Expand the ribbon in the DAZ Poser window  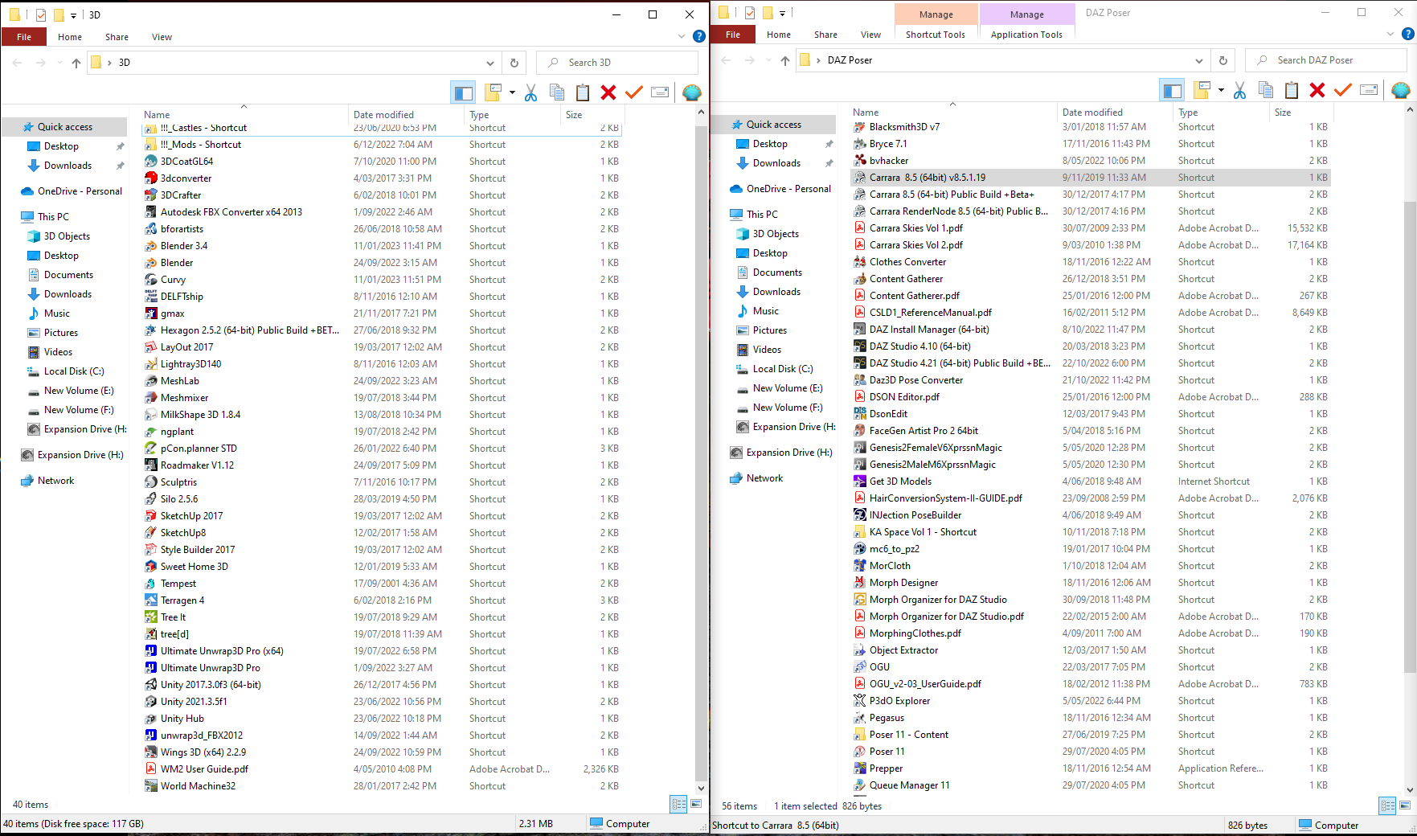[1390, 34]
